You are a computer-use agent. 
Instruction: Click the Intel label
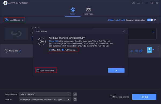coord(117,20)
